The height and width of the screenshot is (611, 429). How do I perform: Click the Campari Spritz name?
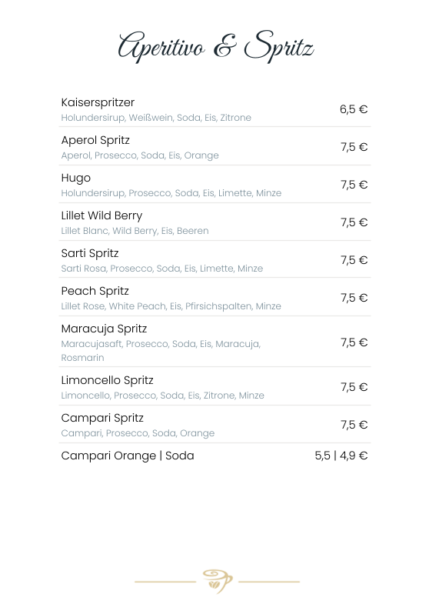102,418
